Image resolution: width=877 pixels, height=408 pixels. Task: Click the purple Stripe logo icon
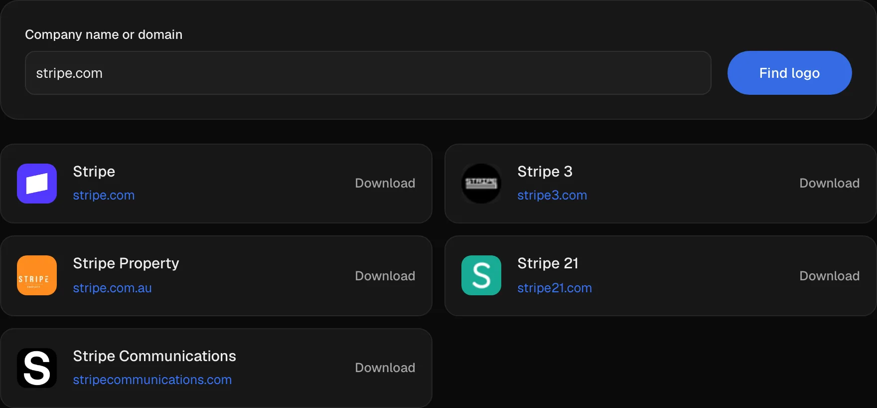pyautogui.click(x=37, y=184)
